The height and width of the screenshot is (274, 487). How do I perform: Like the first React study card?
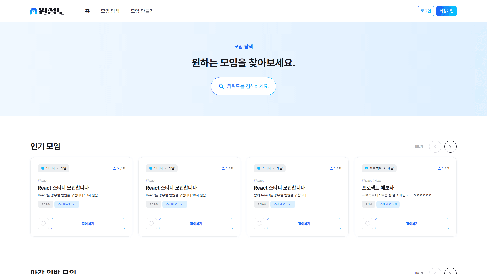[x=43, y=224]
